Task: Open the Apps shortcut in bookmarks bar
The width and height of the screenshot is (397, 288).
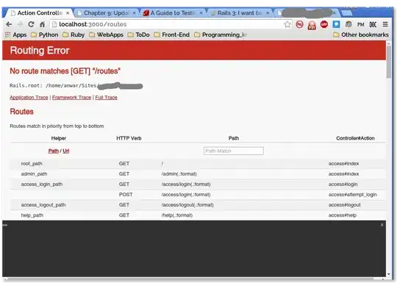Action: pos(15,35)
